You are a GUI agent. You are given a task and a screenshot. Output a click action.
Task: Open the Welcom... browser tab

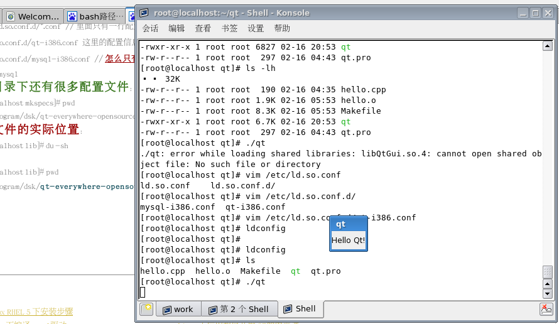point(33,16)
